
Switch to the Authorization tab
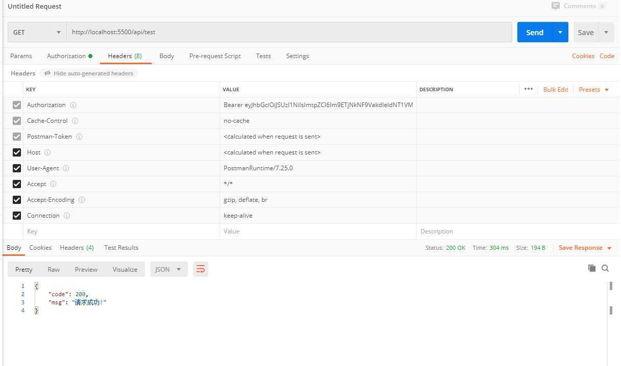[x=69, y=56]
